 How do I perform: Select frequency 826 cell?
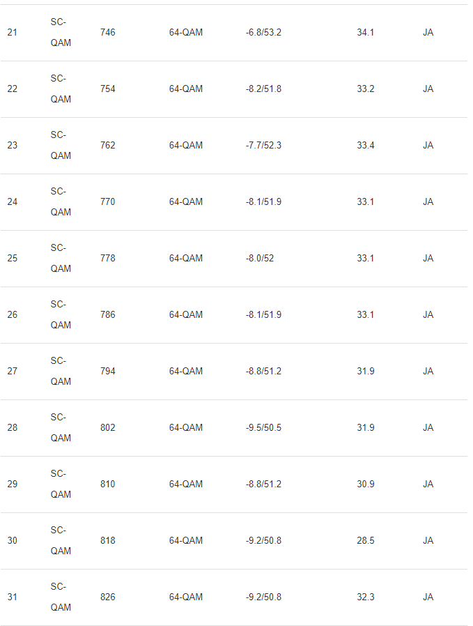(x=108, y=597)
